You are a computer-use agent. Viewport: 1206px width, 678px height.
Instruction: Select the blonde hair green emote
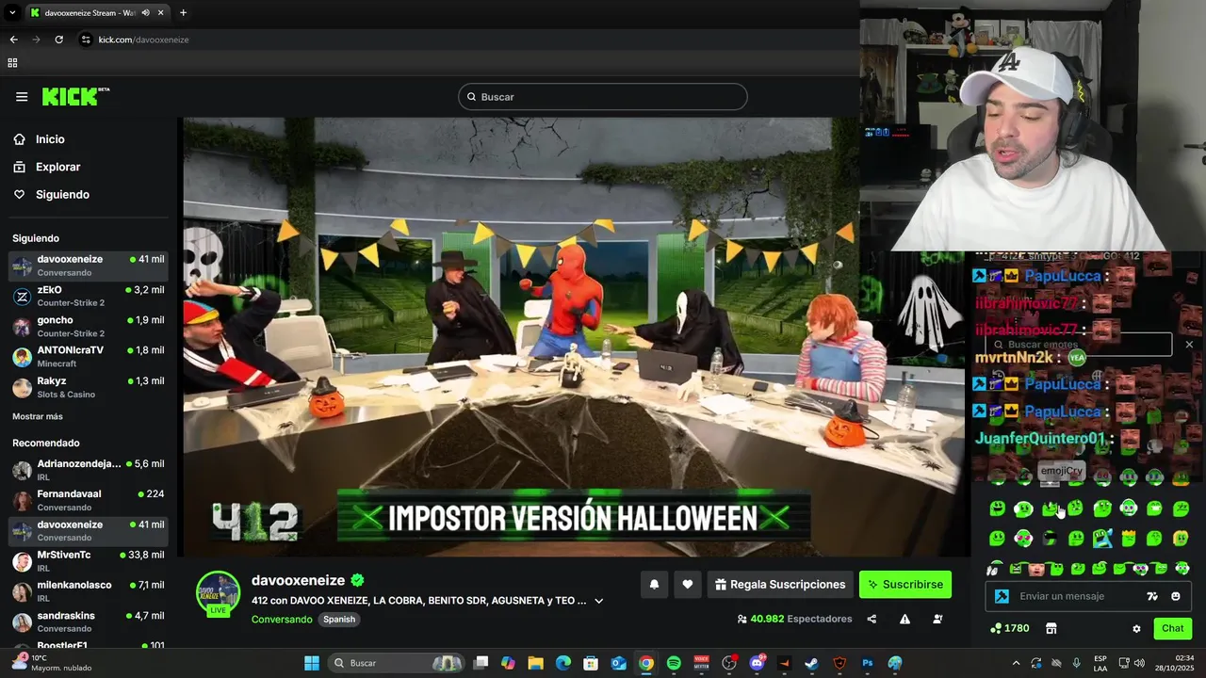pos(1181,538)
